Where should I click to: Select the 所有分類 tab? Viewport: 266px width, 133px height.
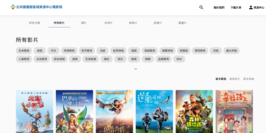click(x=35, y=23)
